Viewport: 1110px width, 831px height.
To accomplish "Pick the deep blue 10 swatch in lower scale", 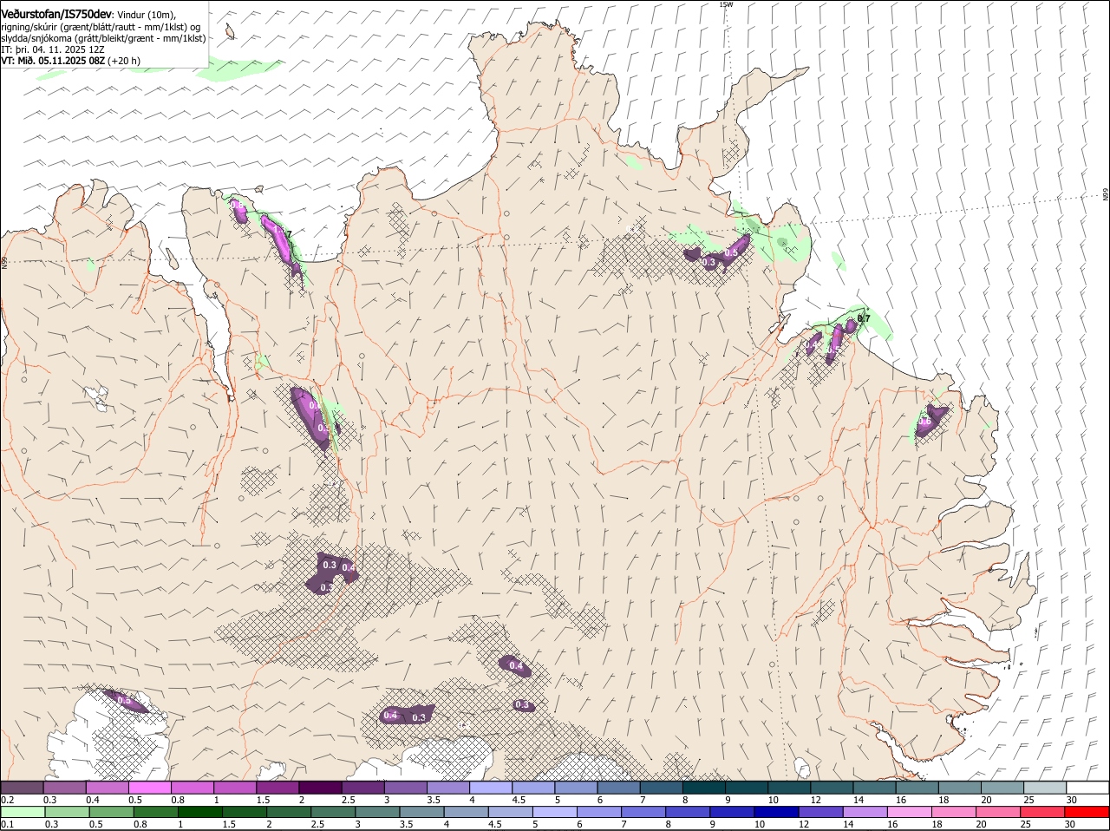I will click(x=777, y=812).
